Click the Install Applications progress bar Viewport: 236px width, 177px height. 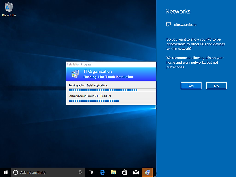[x=112, y=90]
